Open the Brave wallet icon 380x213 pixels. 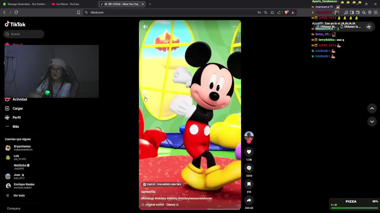pos(358,12)
